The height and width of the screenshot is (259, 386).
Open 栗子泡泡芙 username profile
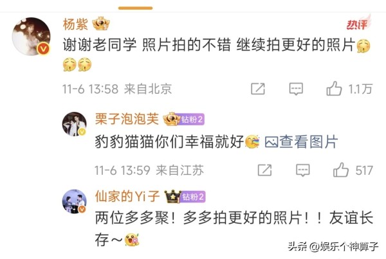(x=127, y=119)
